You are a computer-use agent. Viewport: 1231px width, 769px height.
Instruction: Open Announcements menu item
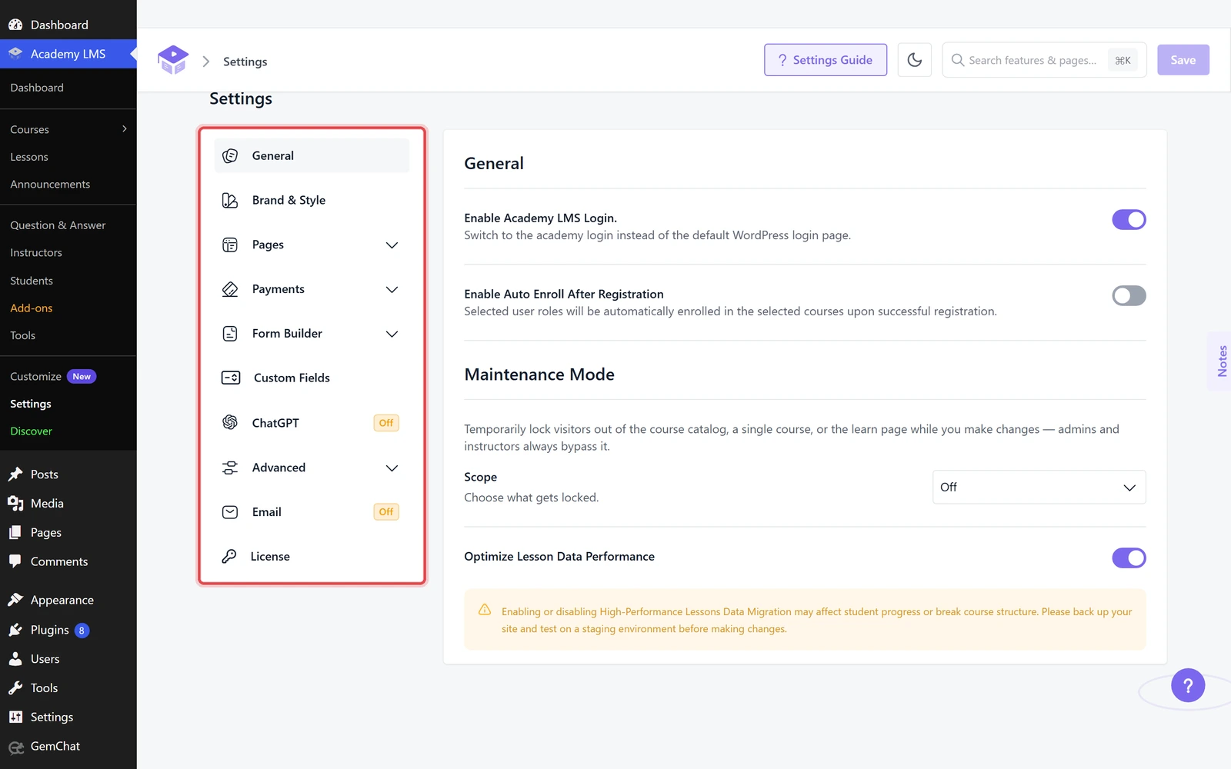pos(50,185)
